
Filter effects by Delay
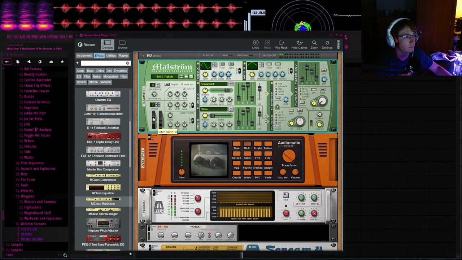pyautogui.click(x=100, y=71)
